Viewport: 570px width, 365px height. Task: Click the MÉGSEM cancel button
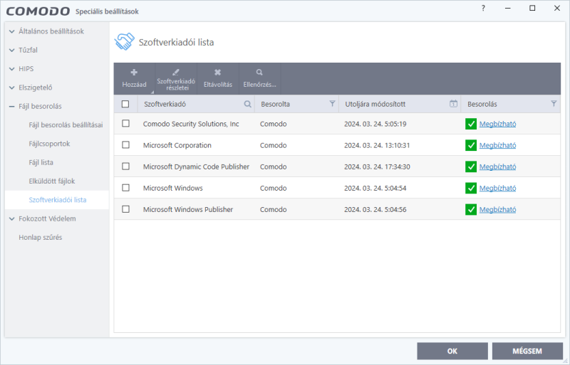coord(527,351)
